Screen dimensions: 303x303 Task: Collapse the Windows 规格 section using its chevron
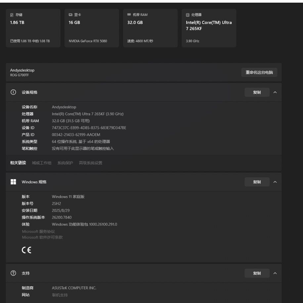click(x=275, y=182)
